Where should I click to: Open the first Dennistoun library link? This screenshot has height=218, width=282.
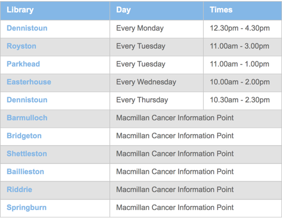[27, 28]
